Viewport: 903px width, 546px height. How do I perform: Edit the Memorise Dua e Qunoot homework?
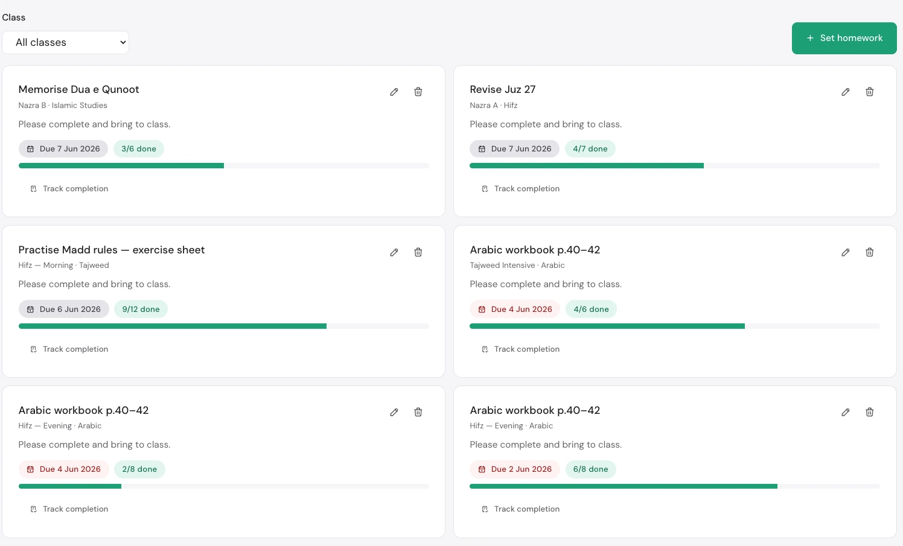394,92
